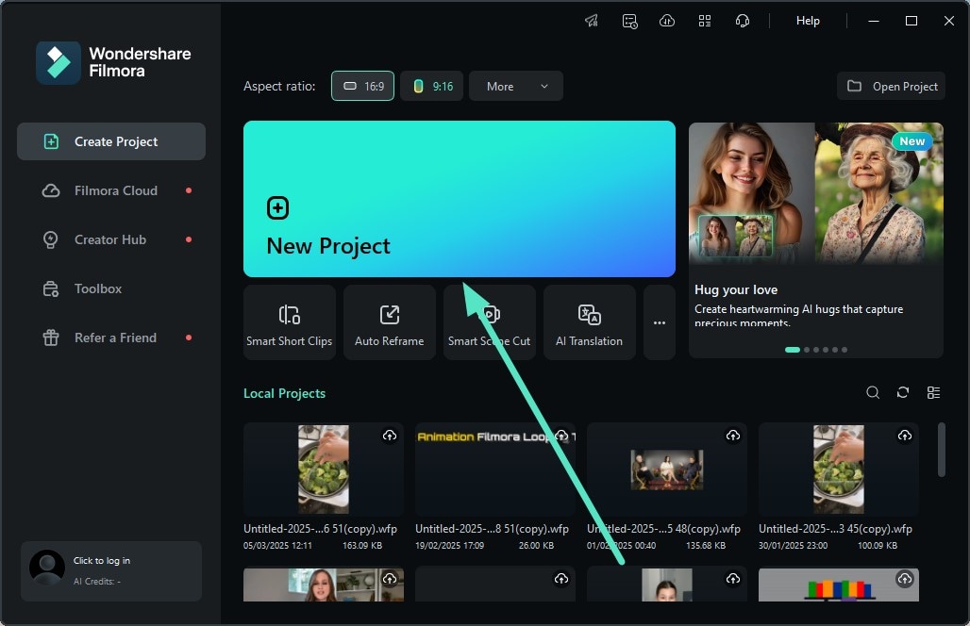Click the New badge on promo banner
The image size is (970, 626).
[911, 141]
